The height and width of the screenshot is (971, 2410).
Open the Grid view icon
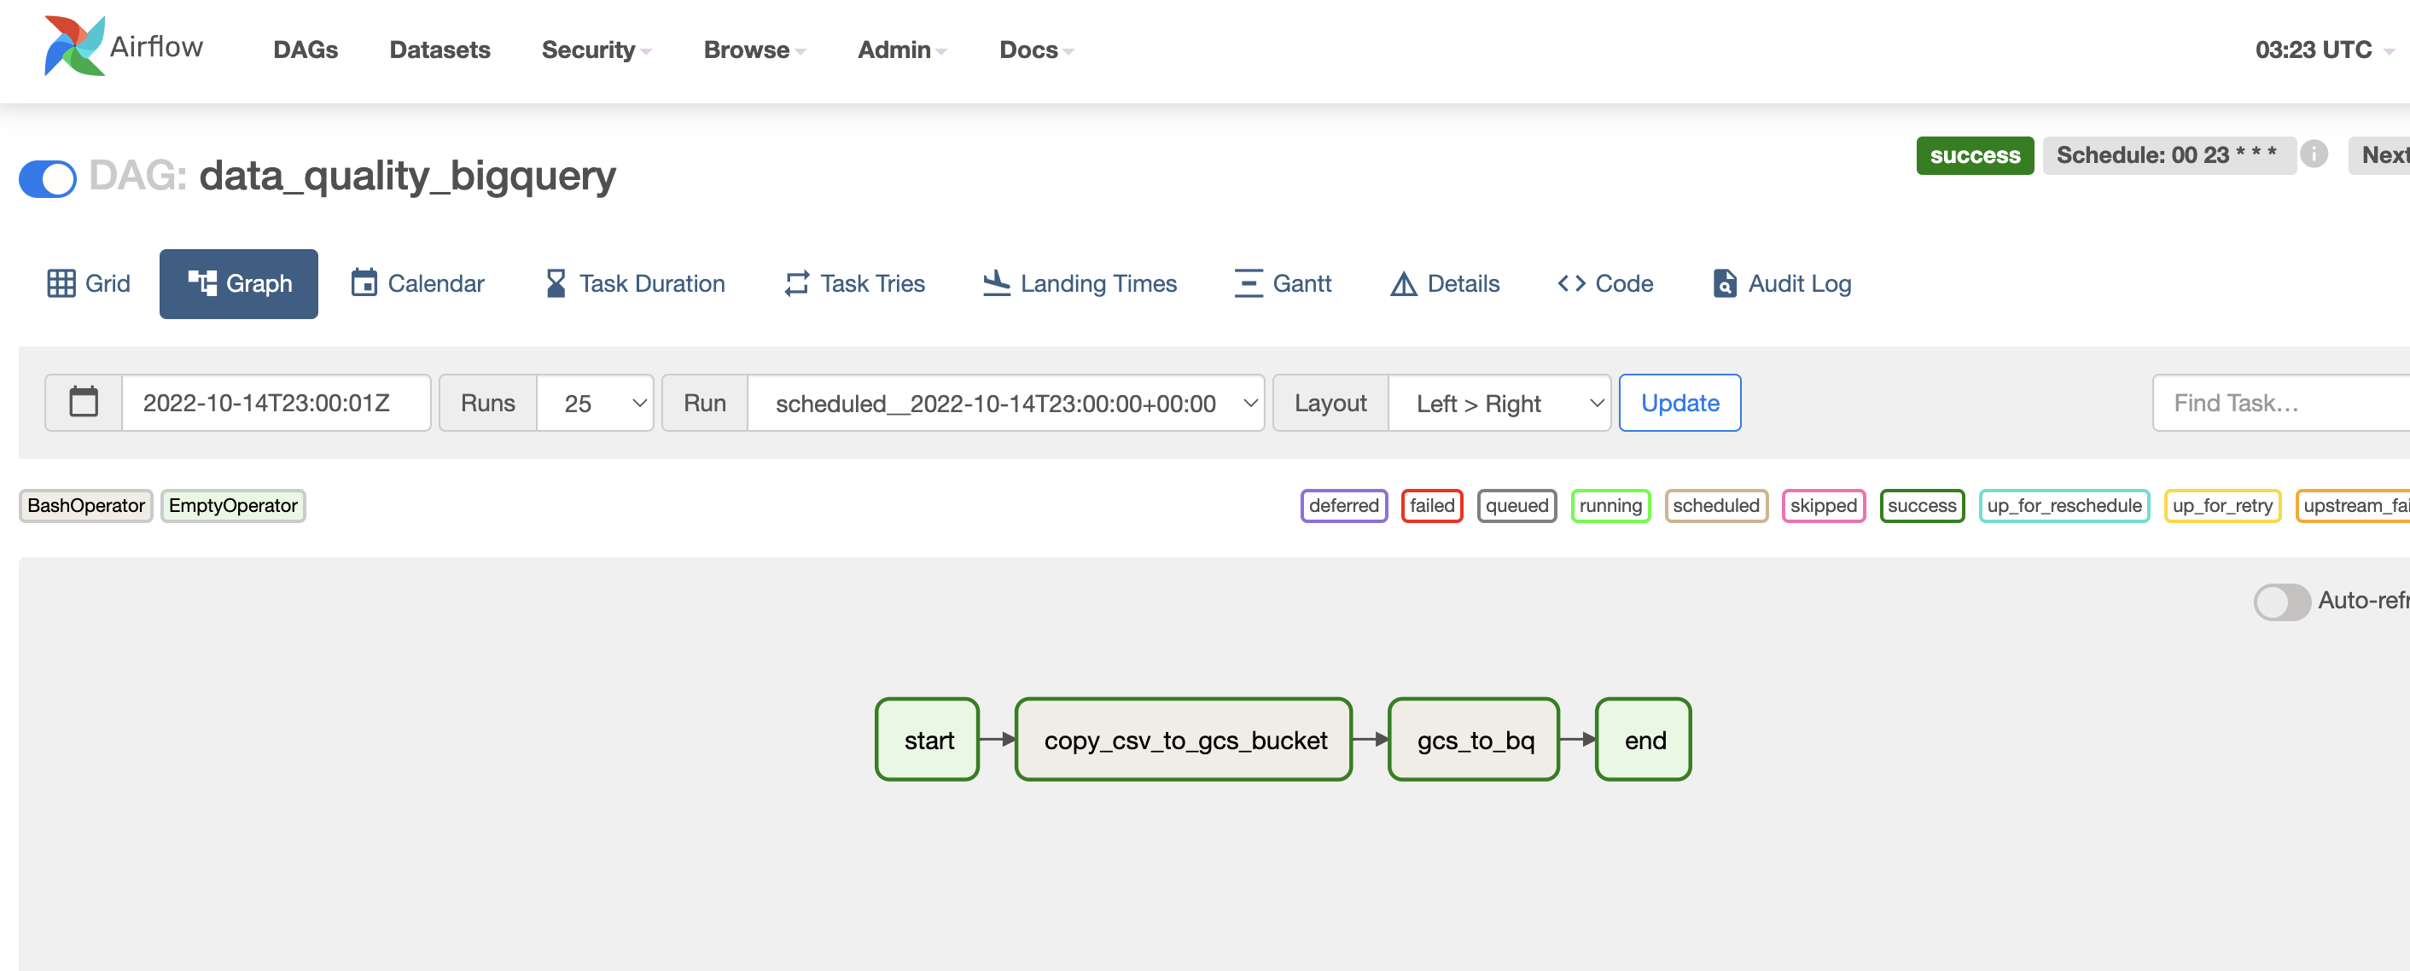pyautogui.click(x=61, y=283)
